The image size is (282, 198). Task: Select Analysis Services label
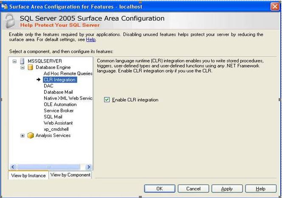[x=53, y=136]
